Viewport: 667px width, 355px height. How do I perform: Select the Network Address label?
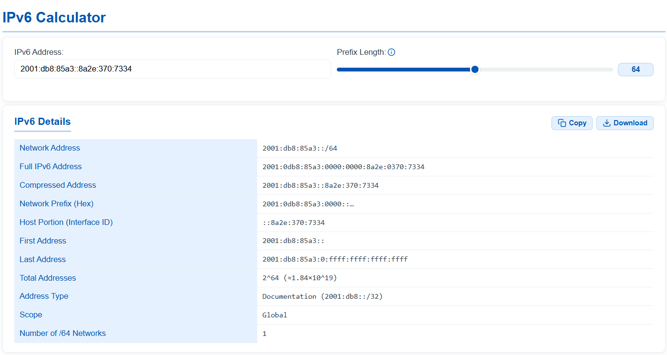click(x=50, y=148)
